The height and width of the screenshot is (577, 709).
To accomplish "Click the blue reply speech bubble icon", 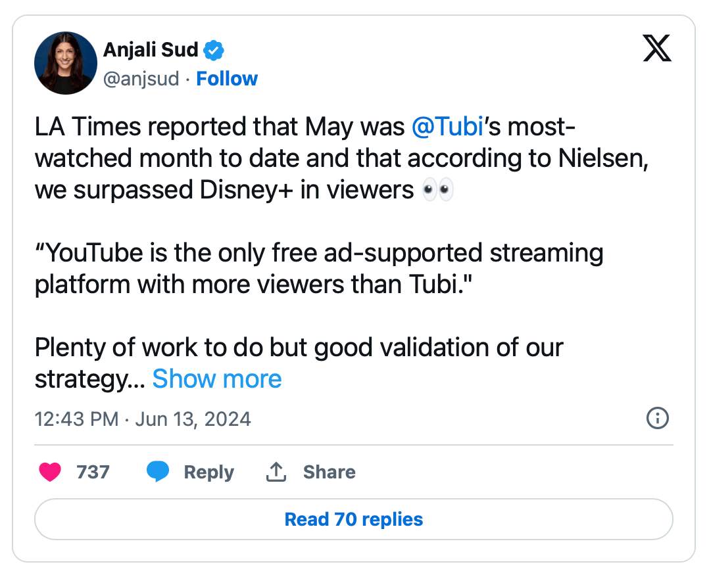I will (x=158, y=472).
